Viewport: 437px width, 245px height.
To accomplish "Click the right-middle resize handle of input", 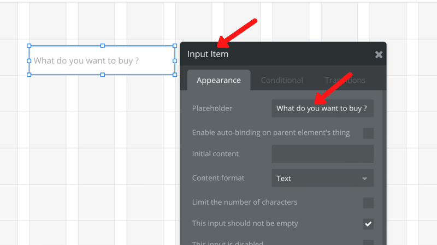I will pyautogui.click(x=175, y=60).
